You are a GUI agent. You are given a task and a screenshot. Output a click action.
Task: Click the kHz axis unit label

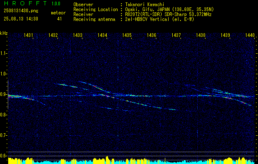pos(4,33)
